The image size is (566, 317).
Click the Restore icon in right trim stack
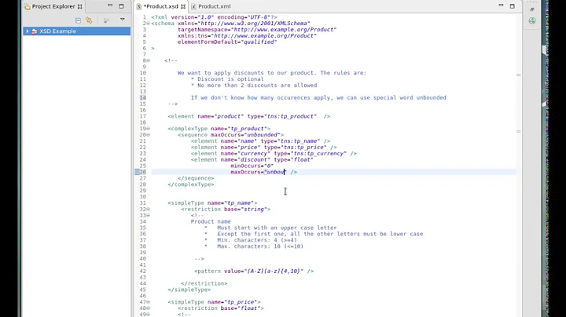pos(532,9)
